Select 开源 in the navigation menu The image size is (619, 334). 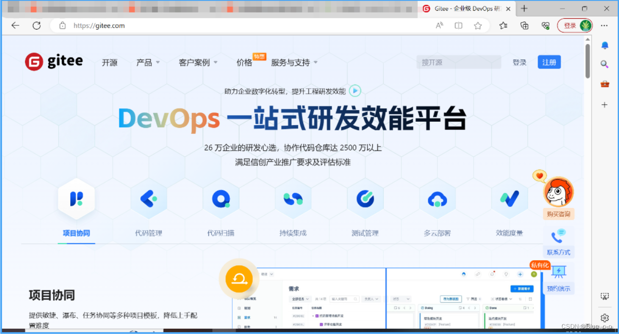[x=110, y=62]
